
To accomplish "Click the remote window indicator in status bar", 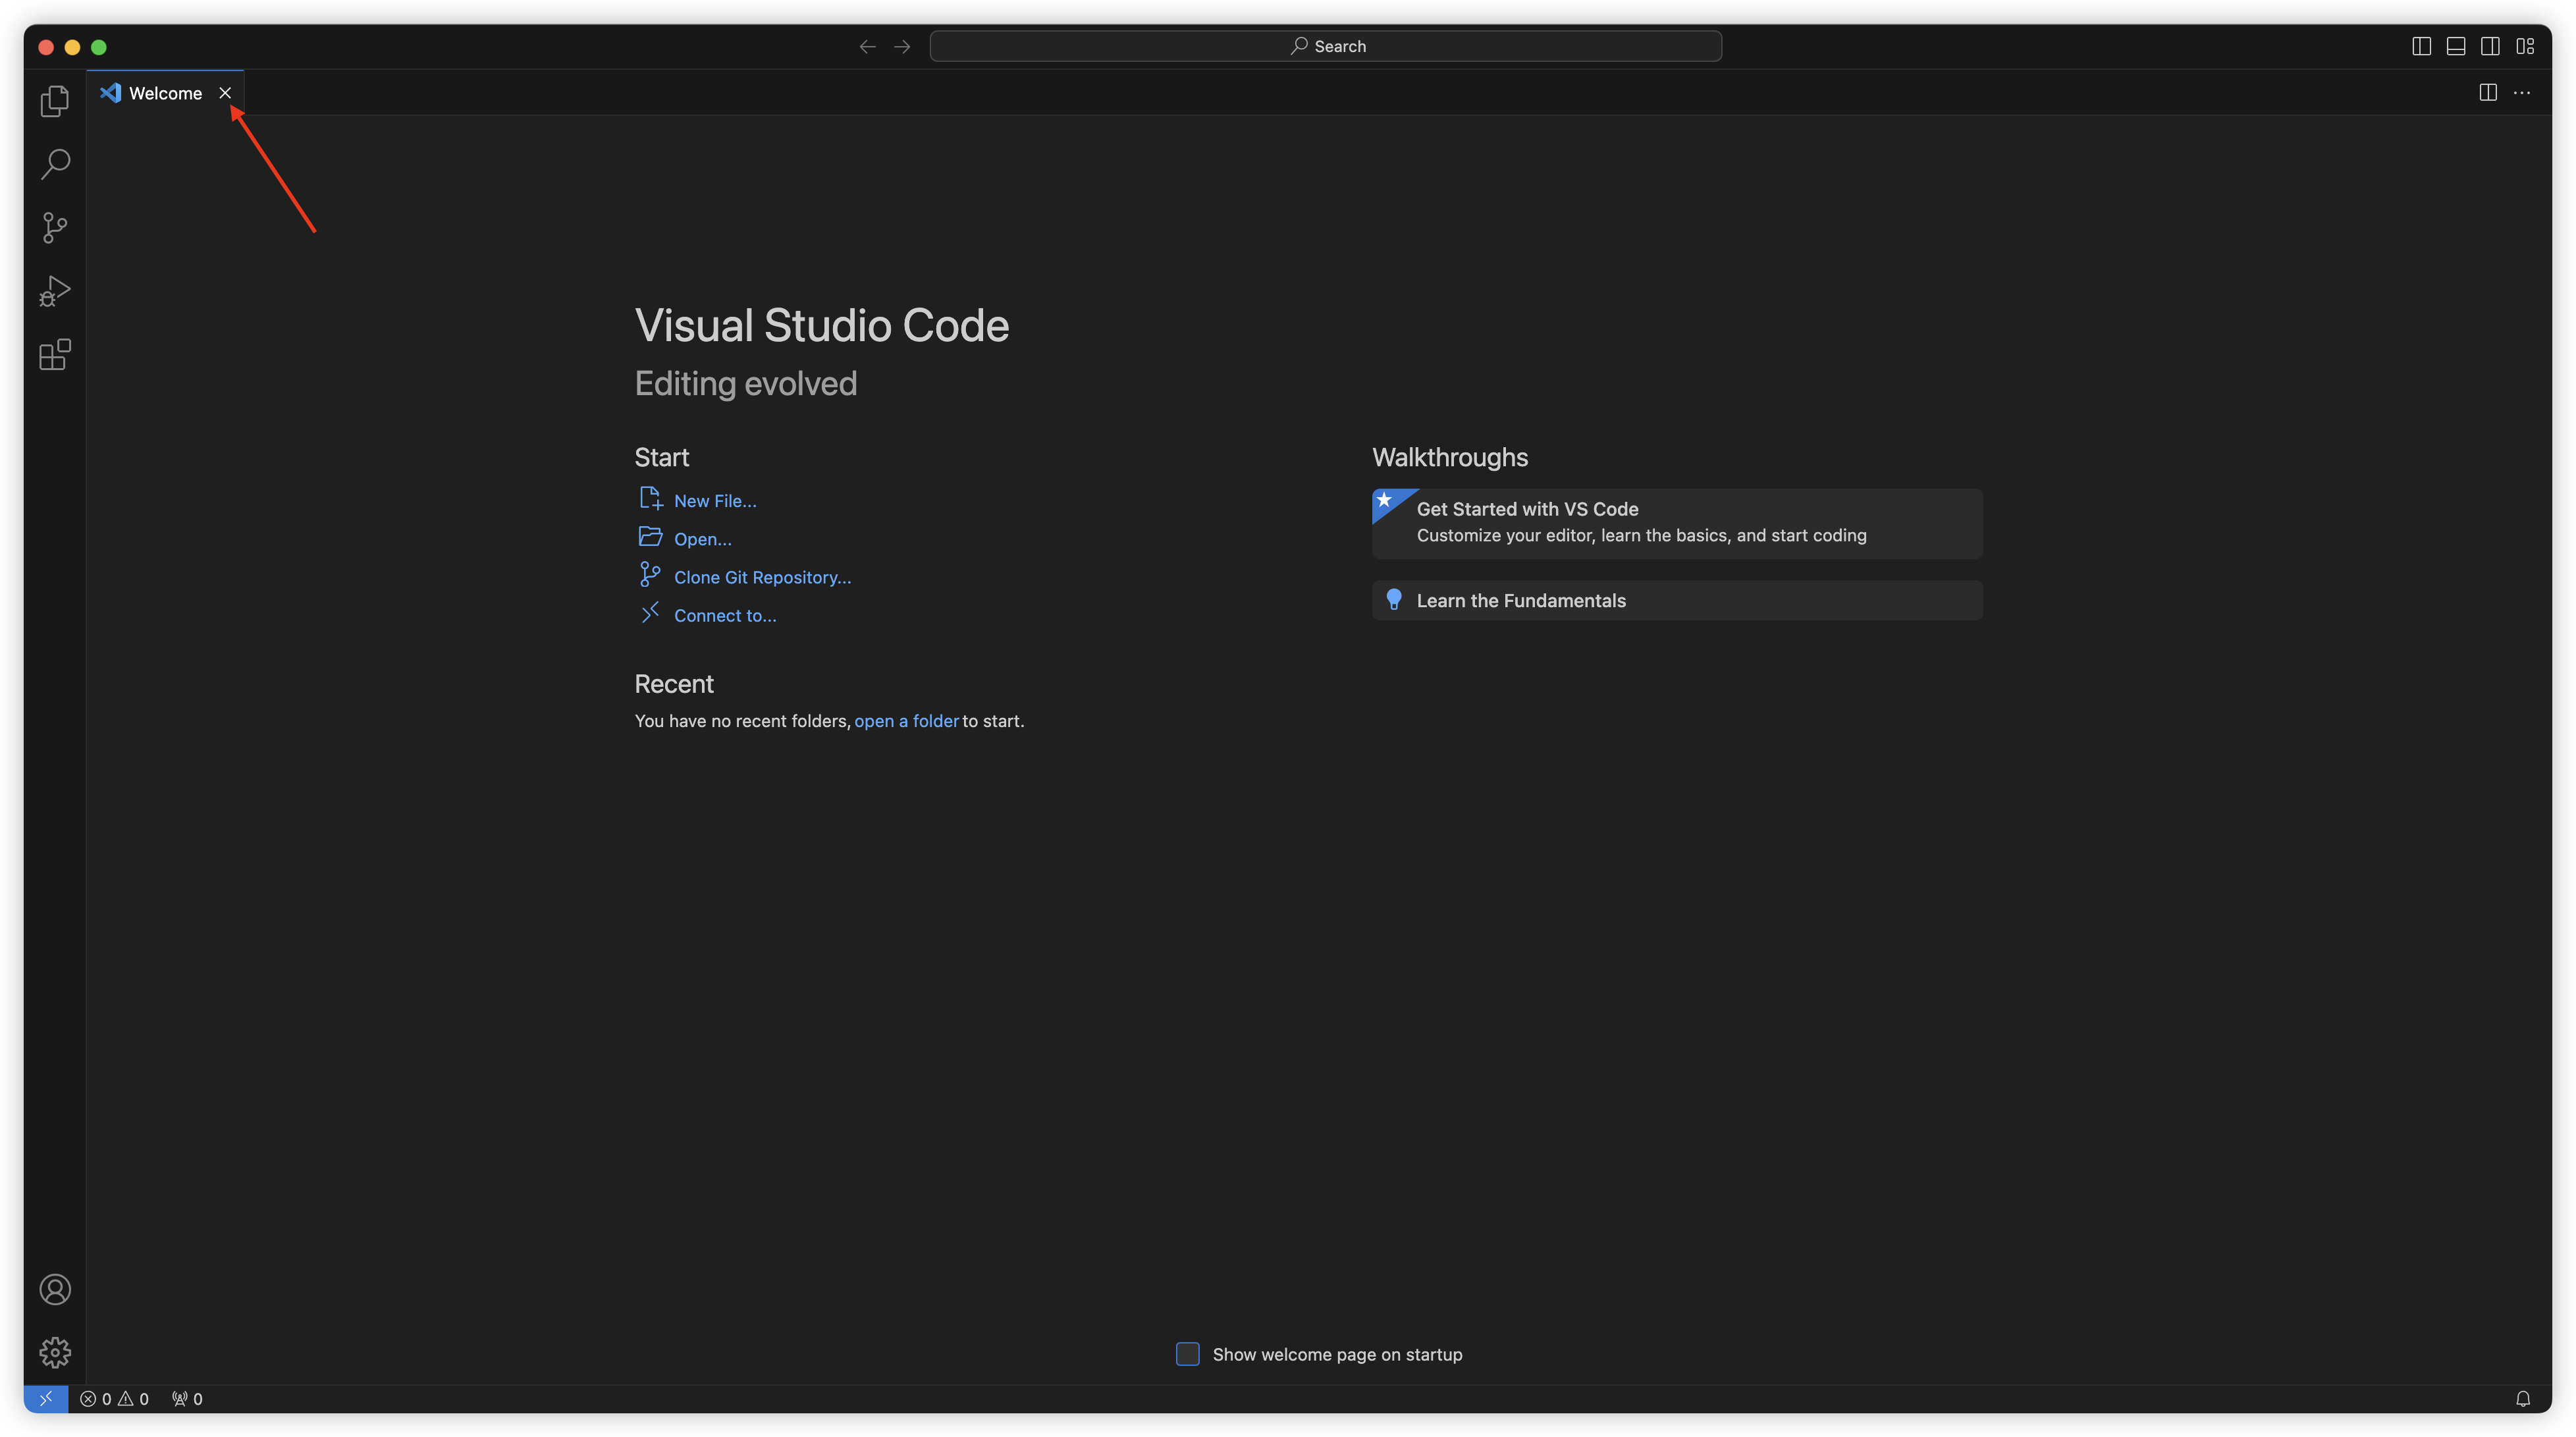I will click(46, 1398).
